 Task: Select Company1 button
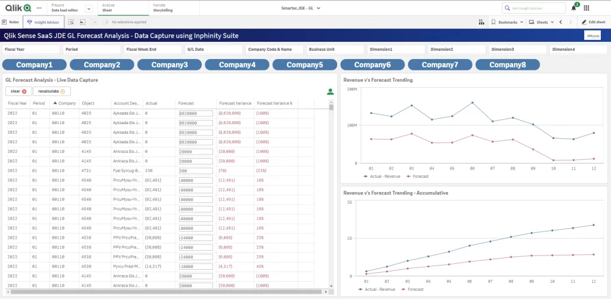coord(34,64)
